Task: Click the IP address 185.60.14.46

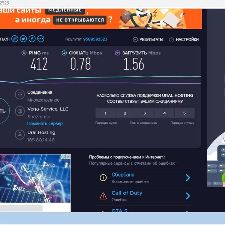Action: tap(41, 140)
